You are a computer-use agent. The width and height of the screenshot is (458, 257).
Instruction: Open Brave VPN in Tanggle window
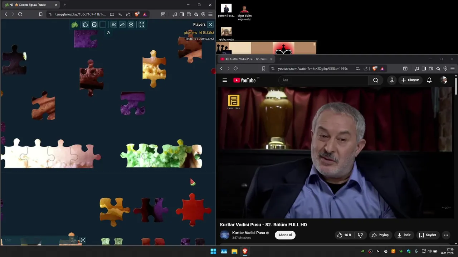tap(203, 14)
